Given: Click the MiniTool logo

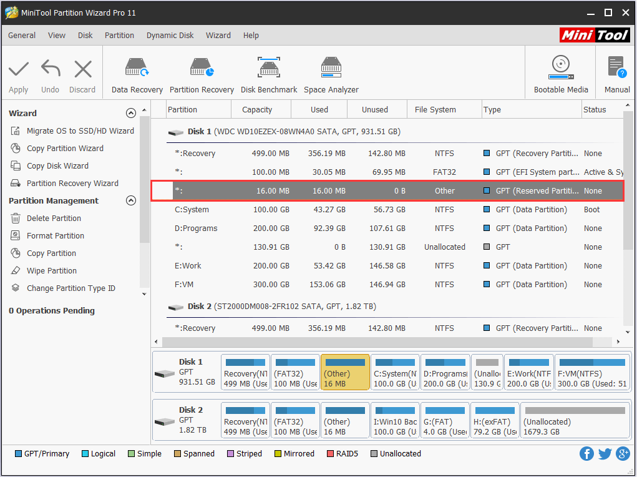Looking at the screenshot, I should (x=595, y=36).
